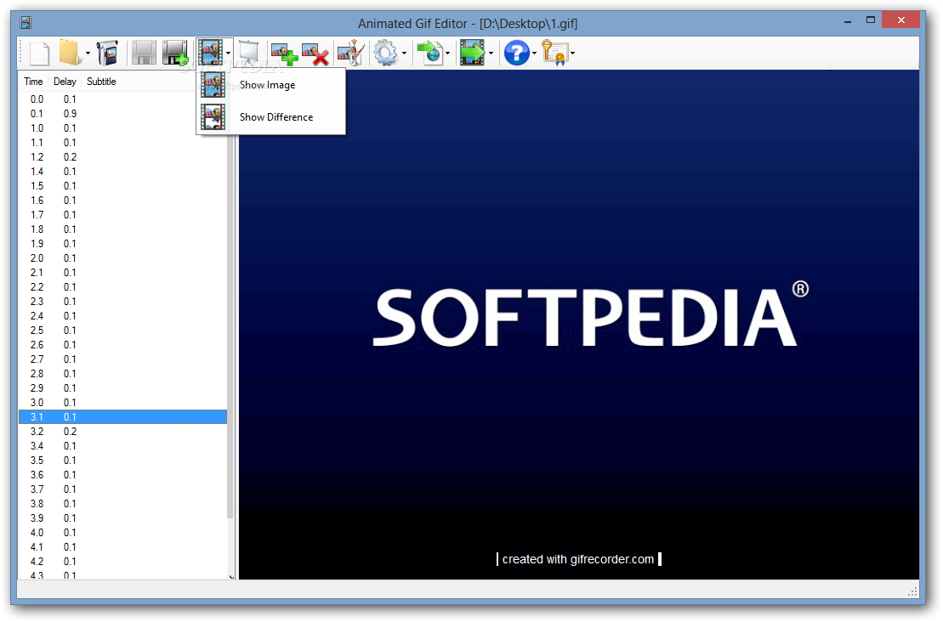The width and height of the screenshot is (943, 622).
Task: Select the frame at time 2.6
Action: pyautogui.click(x=122, y=344)
